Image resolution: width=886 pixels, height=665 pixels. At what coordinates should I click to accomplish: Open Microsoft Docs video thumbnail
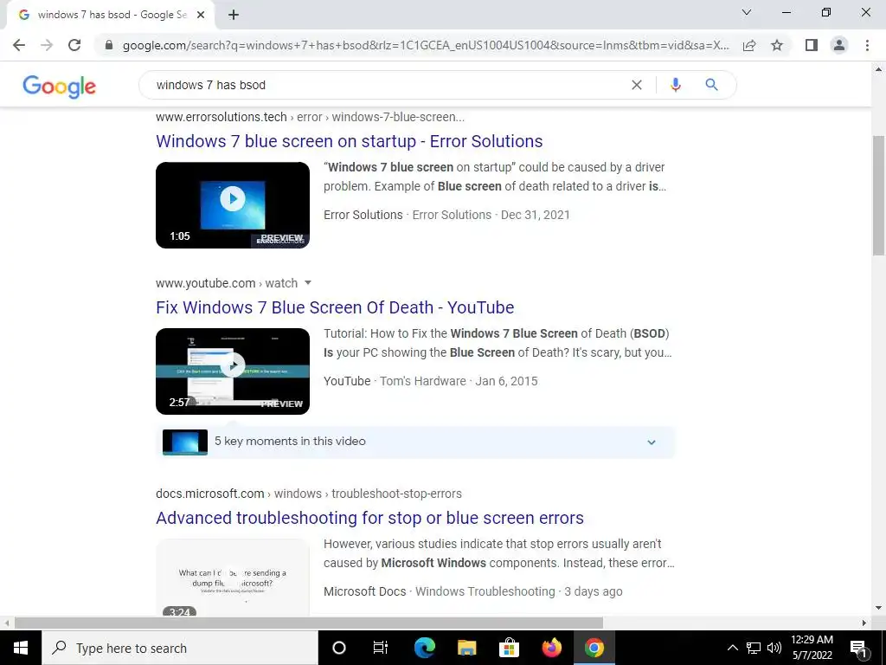pos(233,577)
